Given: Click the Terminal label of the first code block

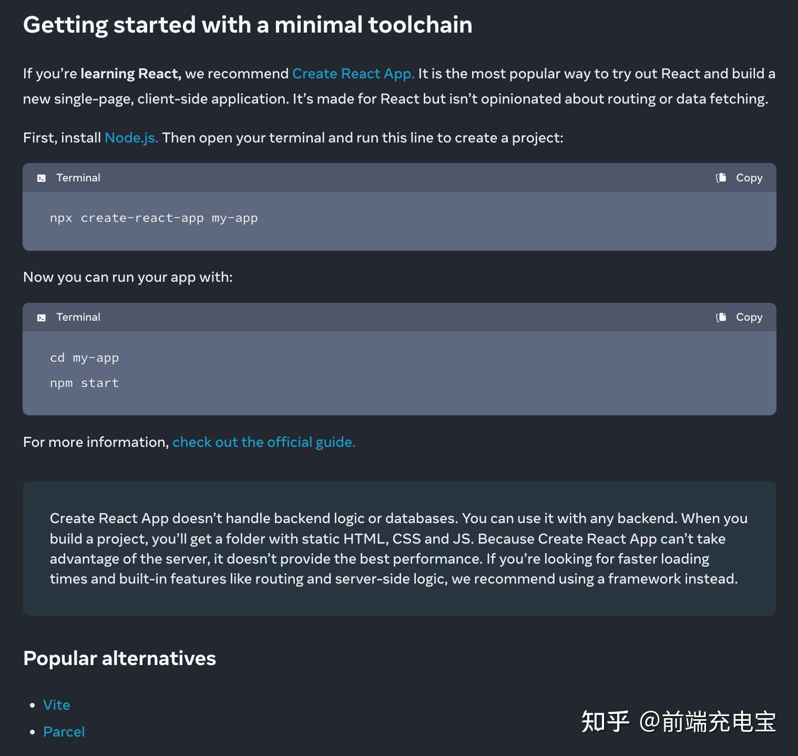Looking at the screenshot, I should point(78,178).
